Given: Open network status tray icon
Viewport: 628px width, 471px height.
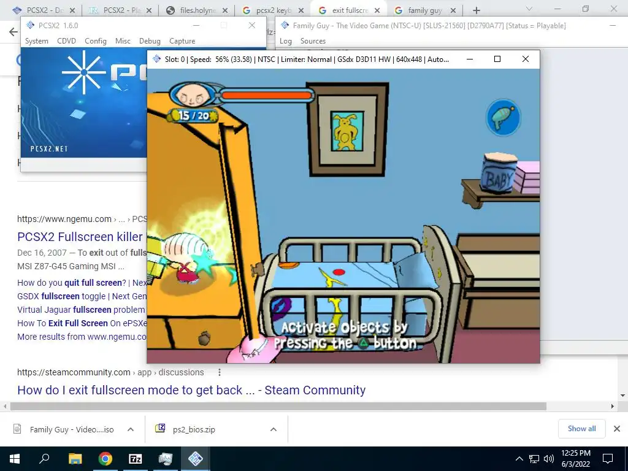Looking at the screenshot, I should point(534,459).
